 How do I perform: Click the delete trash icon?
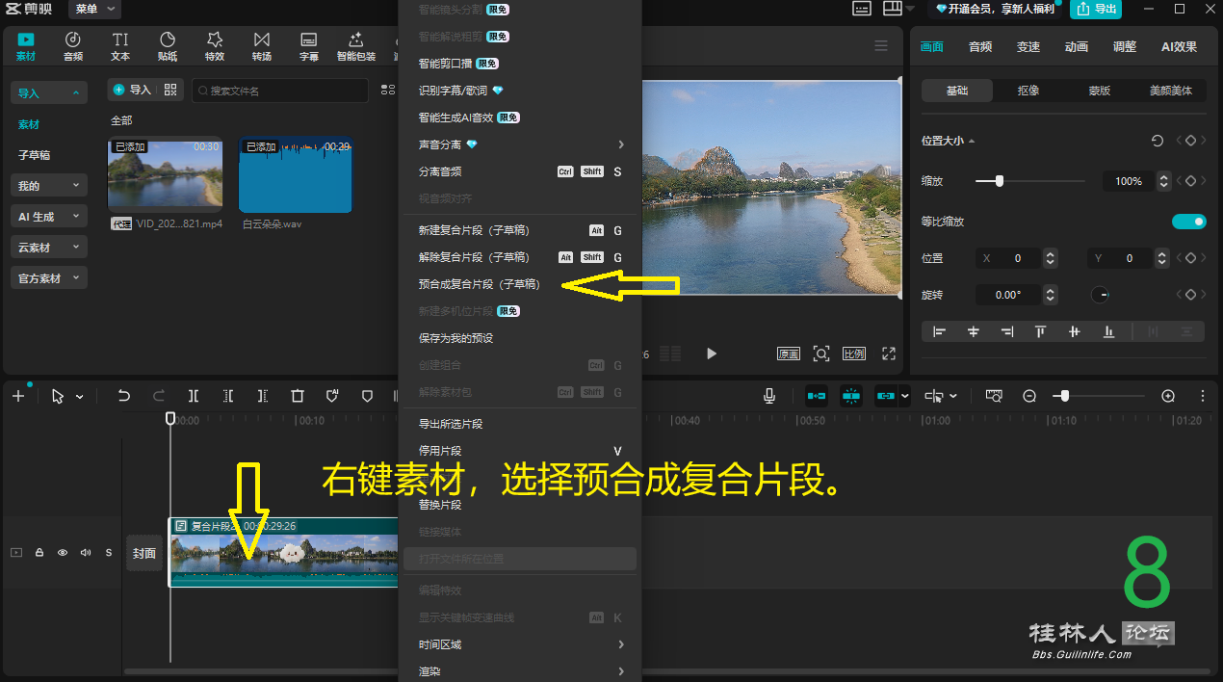click(298, 396)
